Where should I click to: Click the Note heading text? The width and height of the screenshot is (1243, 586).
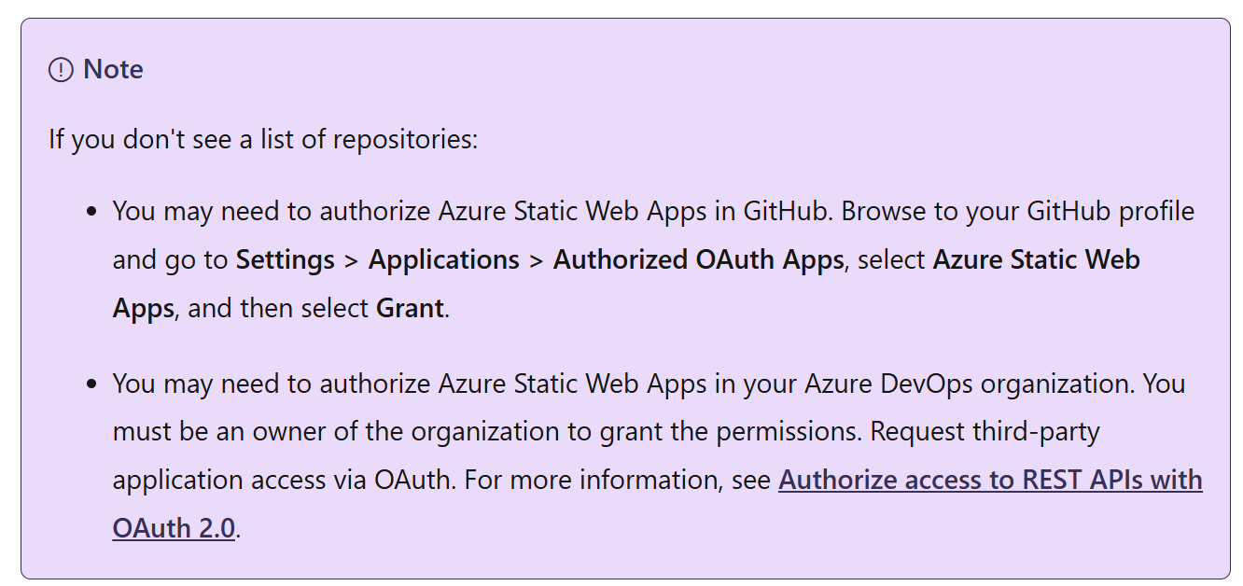(x=113, y=70)
